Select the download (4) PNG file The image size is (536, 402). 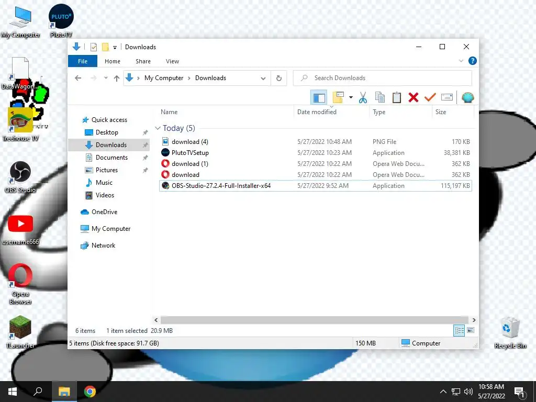(x=315, y=141)
